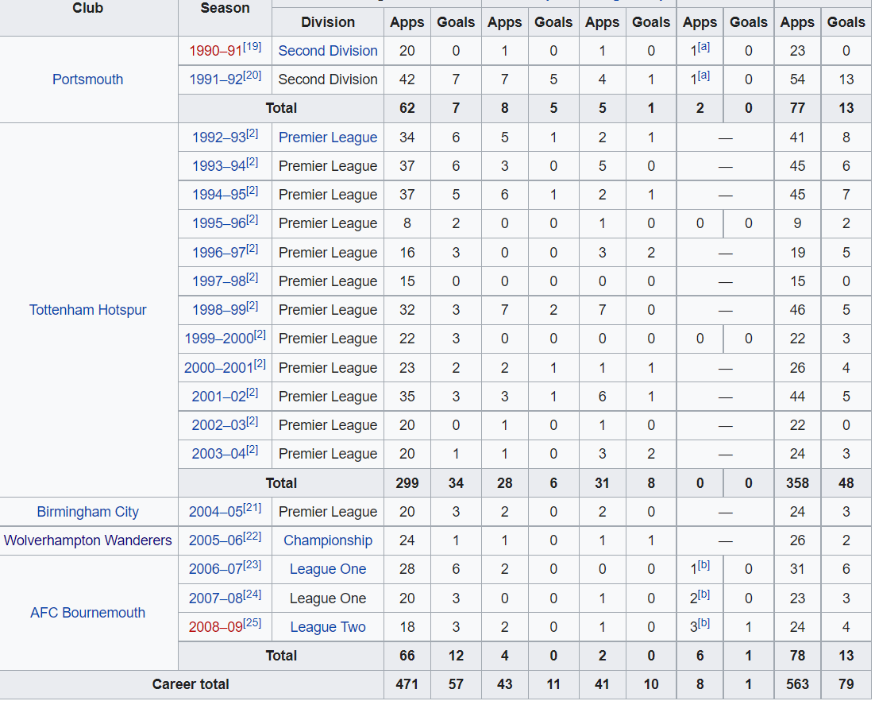Screen dimensions: 875x701
Task: Open the Birmingham City club link
Action: point(87,512)
